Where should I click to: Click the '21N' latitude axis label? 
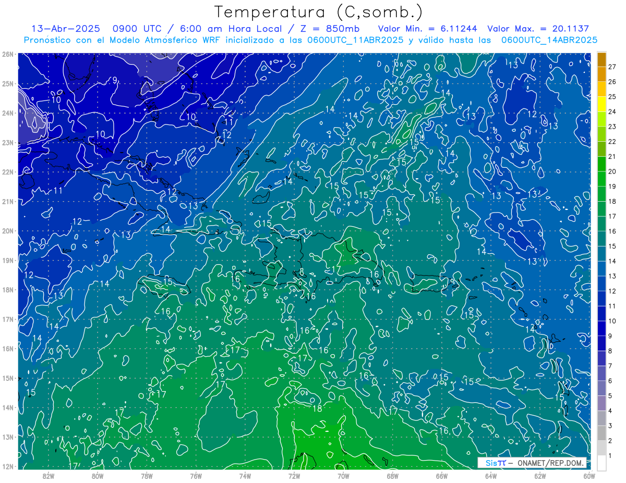[7, 202]
